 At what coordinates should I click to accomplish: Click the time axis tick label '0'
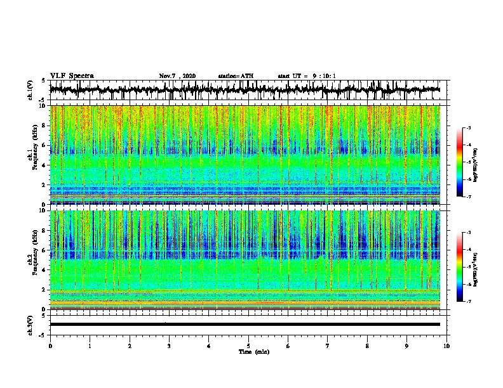[x=50, y=346]
